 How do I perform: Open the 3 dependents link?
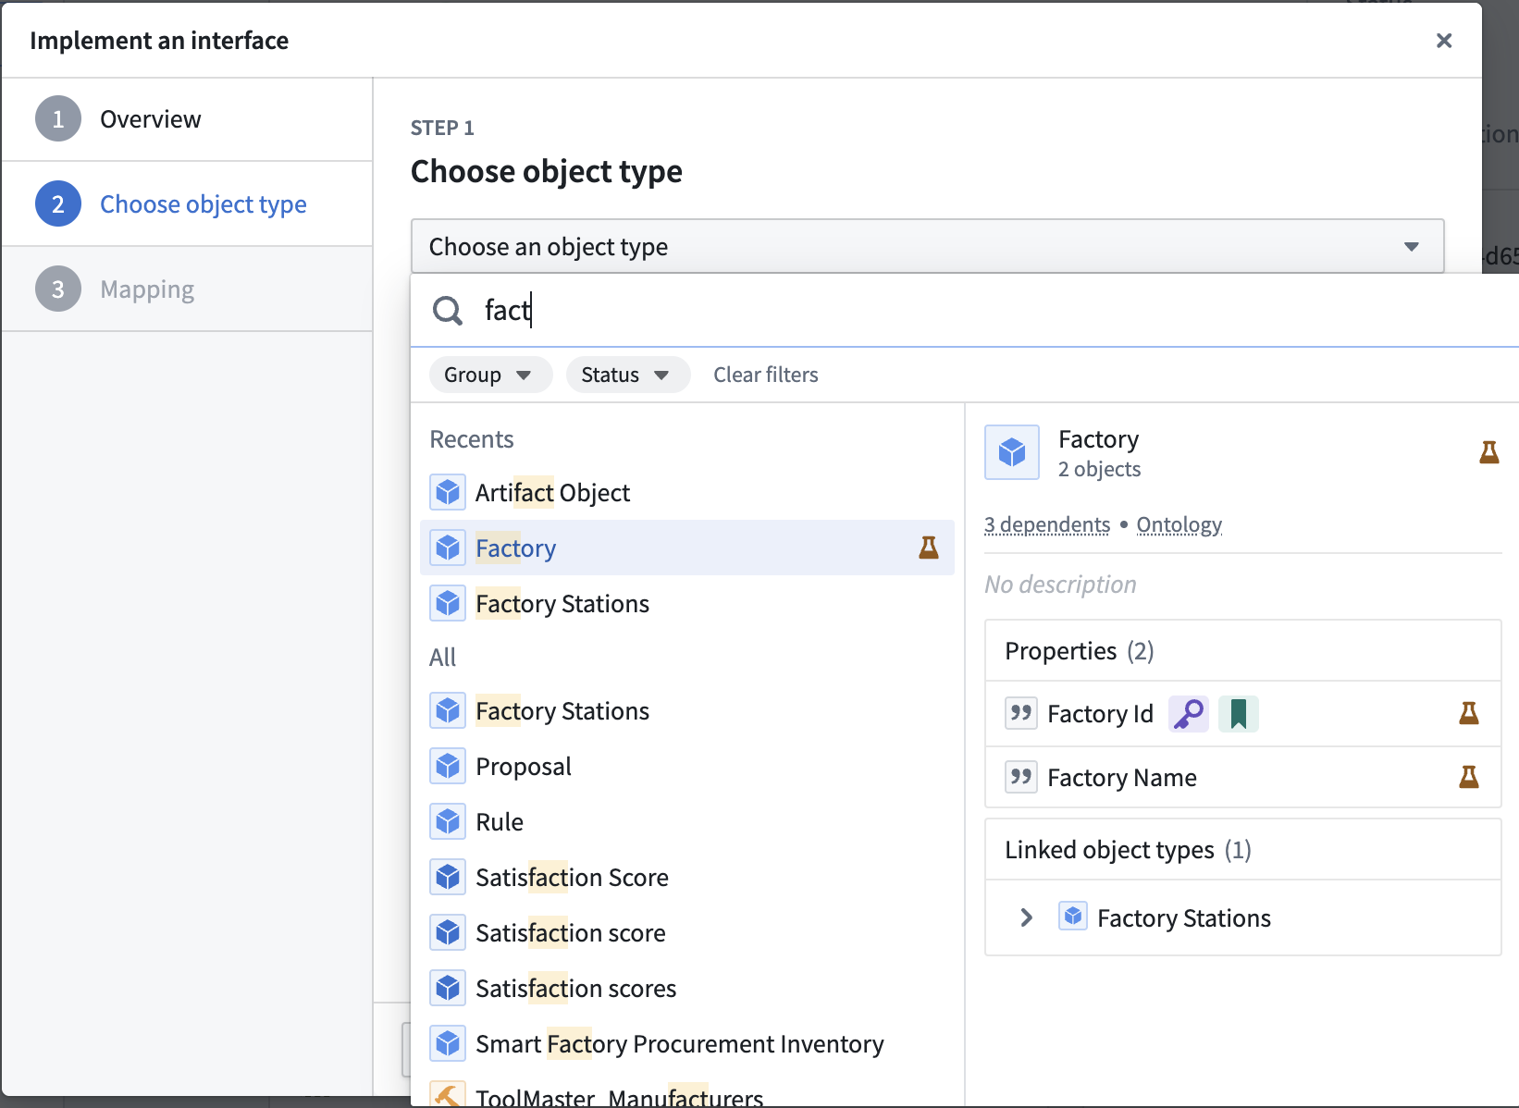click(x=1046, y=525)
